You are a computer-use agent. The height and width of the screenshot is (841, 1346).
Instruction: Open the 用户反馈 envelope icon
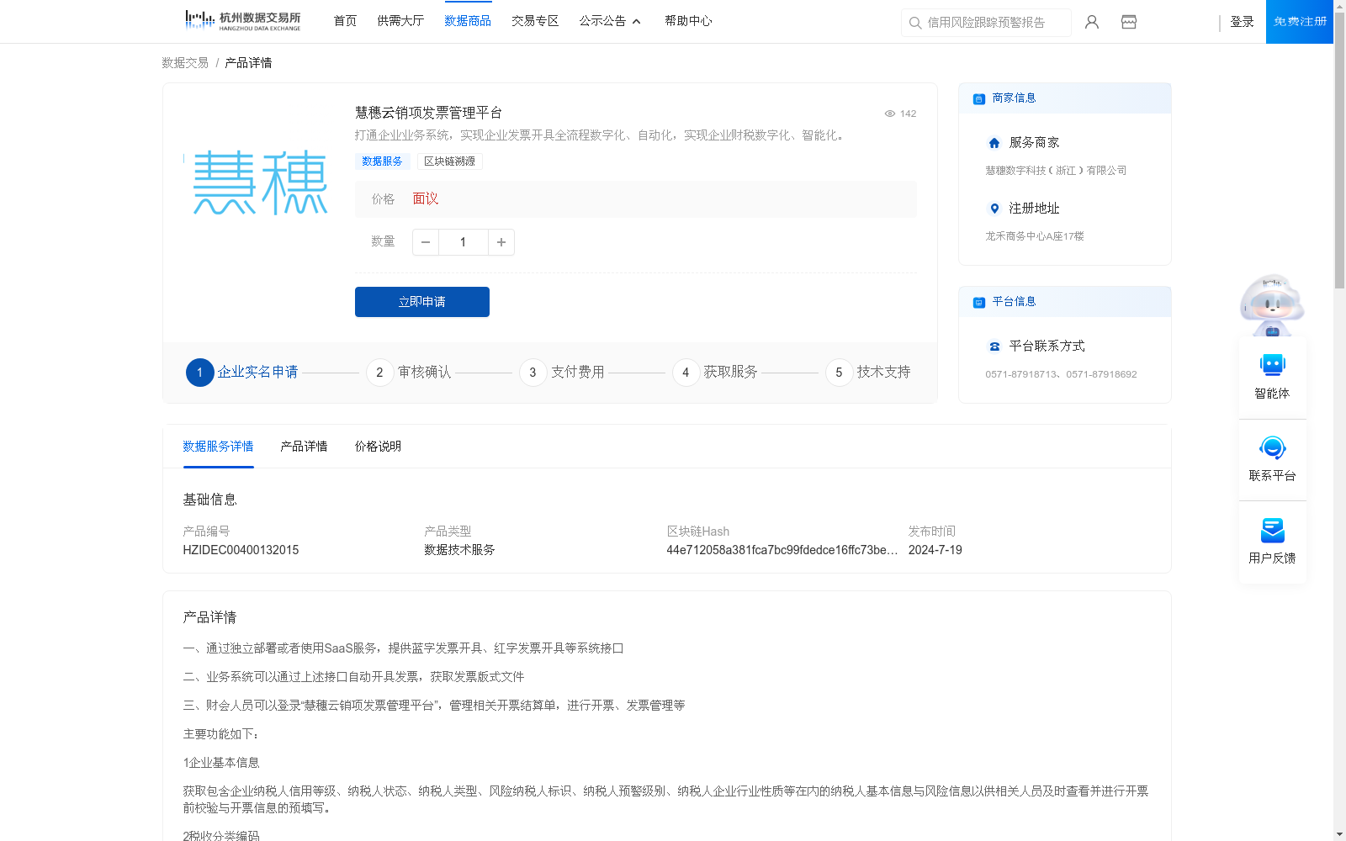[1273, 530]
